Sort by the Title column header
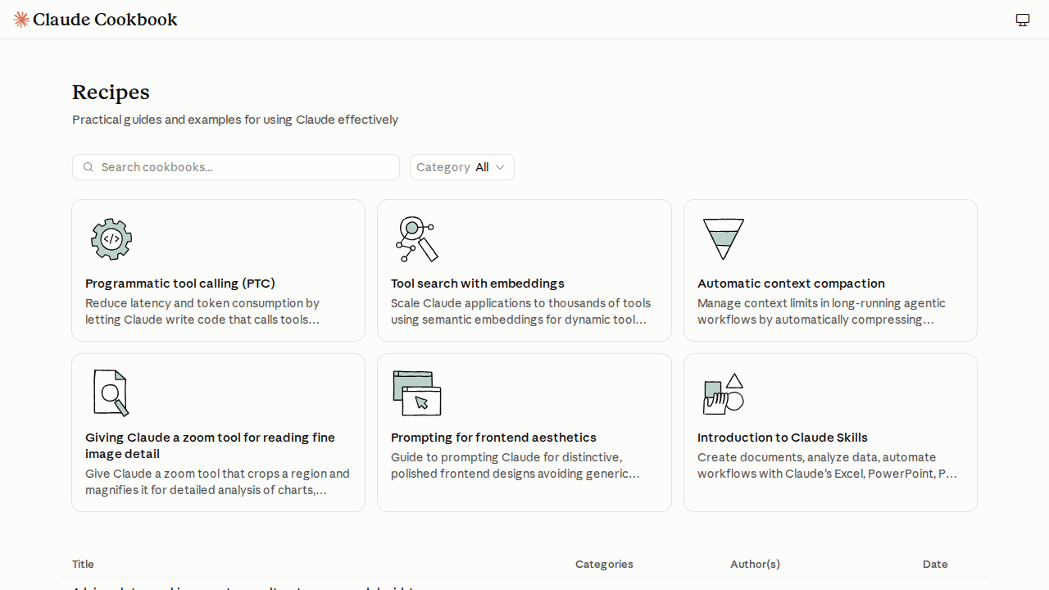The height and width of the screenshot is (590, 1049). pos(83,564)
